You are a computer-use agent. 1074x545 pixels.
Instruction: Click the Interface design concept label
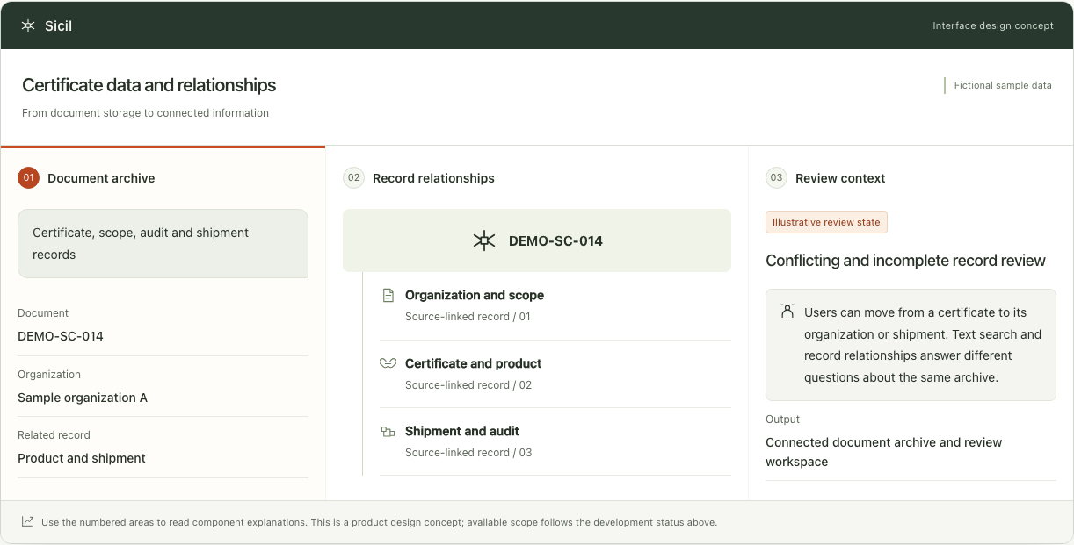[x=993, y=25]
